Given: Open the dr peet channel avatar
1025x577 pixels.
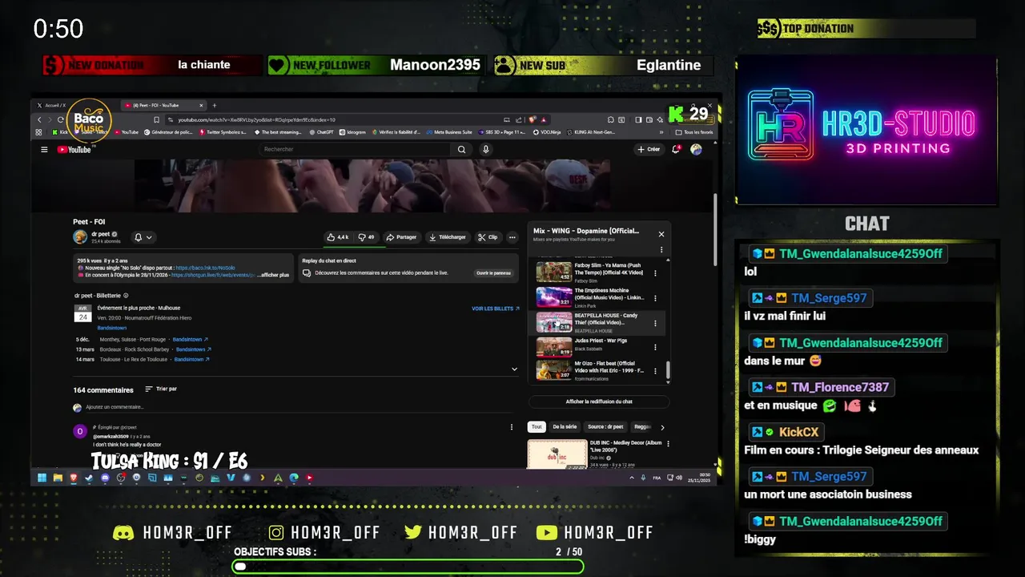Looking at the screenshot, I should pyautogui.click(x=80, y=236).
